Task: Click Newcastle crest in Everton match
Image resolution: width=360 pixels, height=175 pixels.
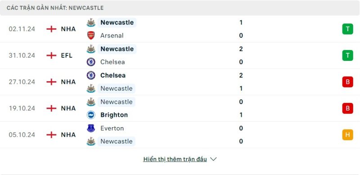Action: [x=91, y=141]
